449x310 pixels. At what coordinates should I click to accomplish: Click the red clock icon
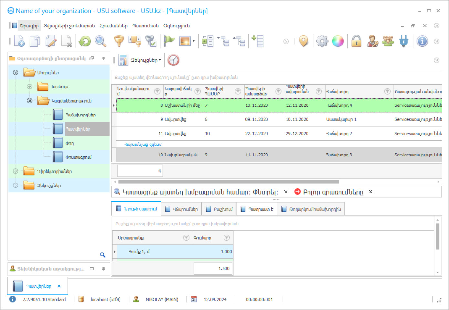tap(173, 60)
